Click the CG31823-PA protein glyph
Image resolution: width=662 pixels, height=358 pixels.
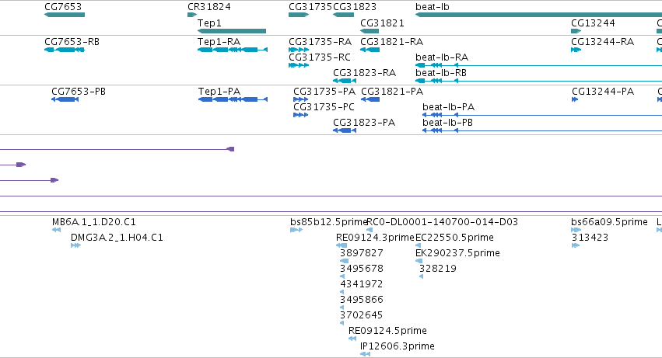345,130
